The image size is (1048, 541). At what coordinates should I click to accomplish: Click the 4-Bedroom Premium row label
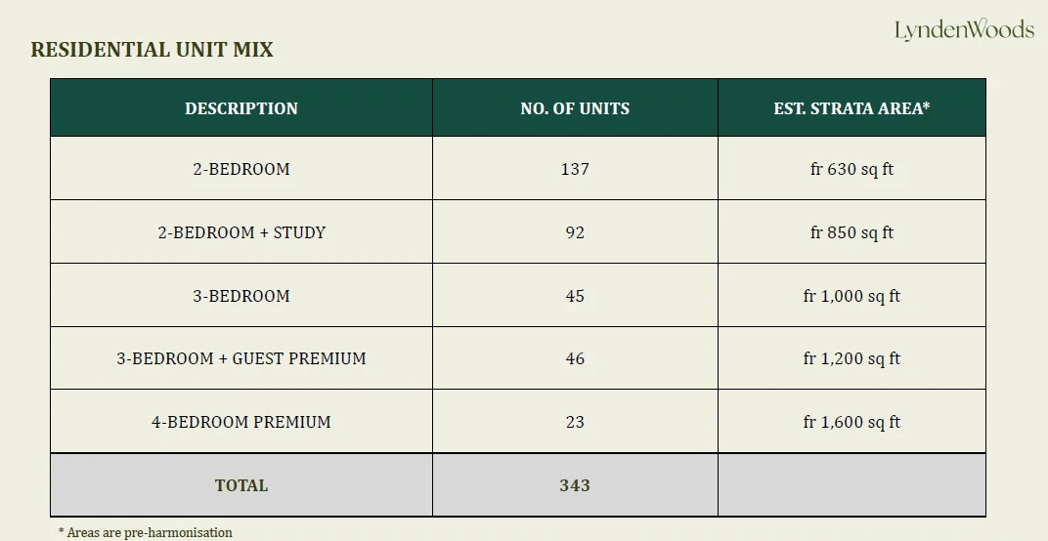tap(241, 422)
